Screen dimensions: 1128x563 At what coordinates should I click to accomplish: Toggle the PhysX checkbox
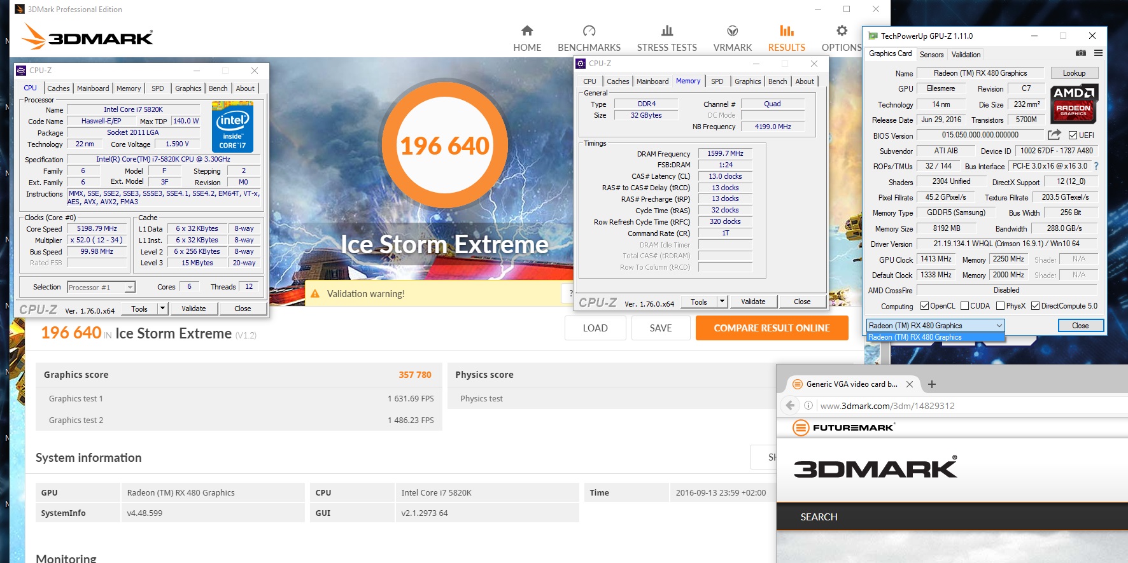1000,306
